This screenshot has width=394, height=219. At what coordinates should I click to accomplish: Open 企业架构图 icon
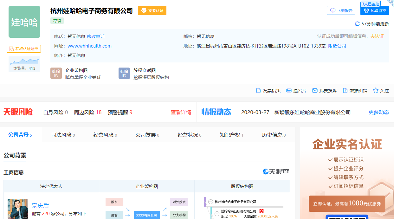pos(56,73)
